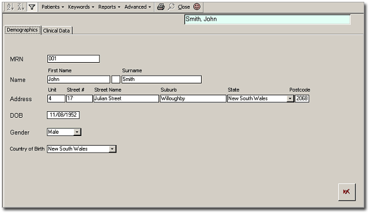Image resolution: width=369 pixels, height=213 pixels.
Task: Open the Patients menu
Action: (53, 7)
